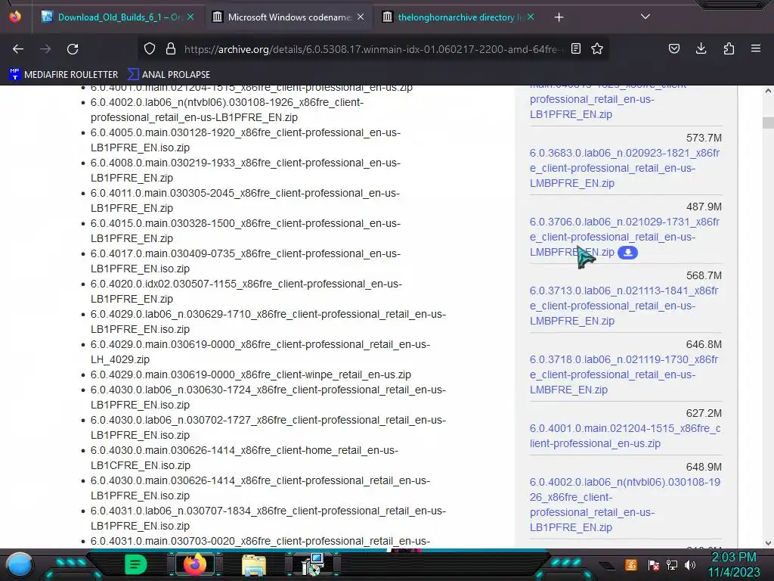Open the volume speaker tray icon
The height and width of the screenshot is (581, 774).
(x=689, y=564)
